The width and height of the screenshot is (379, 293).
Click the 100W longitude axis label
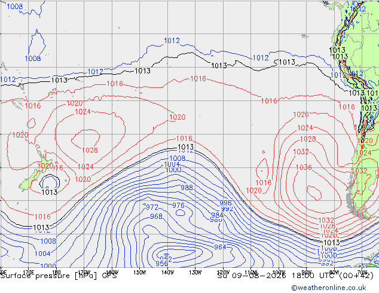coord(279,273)
